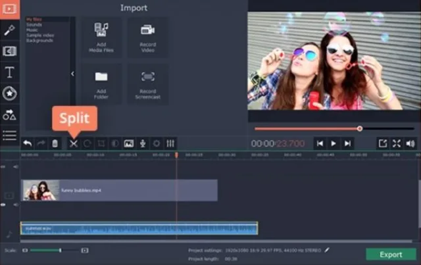
Task: Click the zoom in timeline scale icon
Action: pos(85,251)
